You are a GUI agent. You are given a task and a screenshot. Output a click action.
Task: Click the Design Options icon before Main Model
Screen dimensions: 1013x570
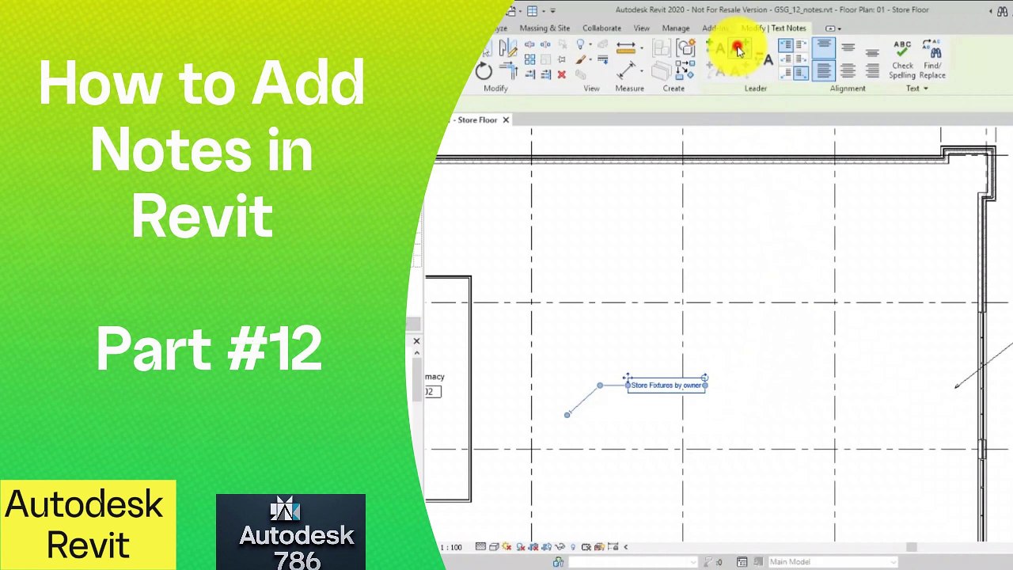(x=742, y=562)
